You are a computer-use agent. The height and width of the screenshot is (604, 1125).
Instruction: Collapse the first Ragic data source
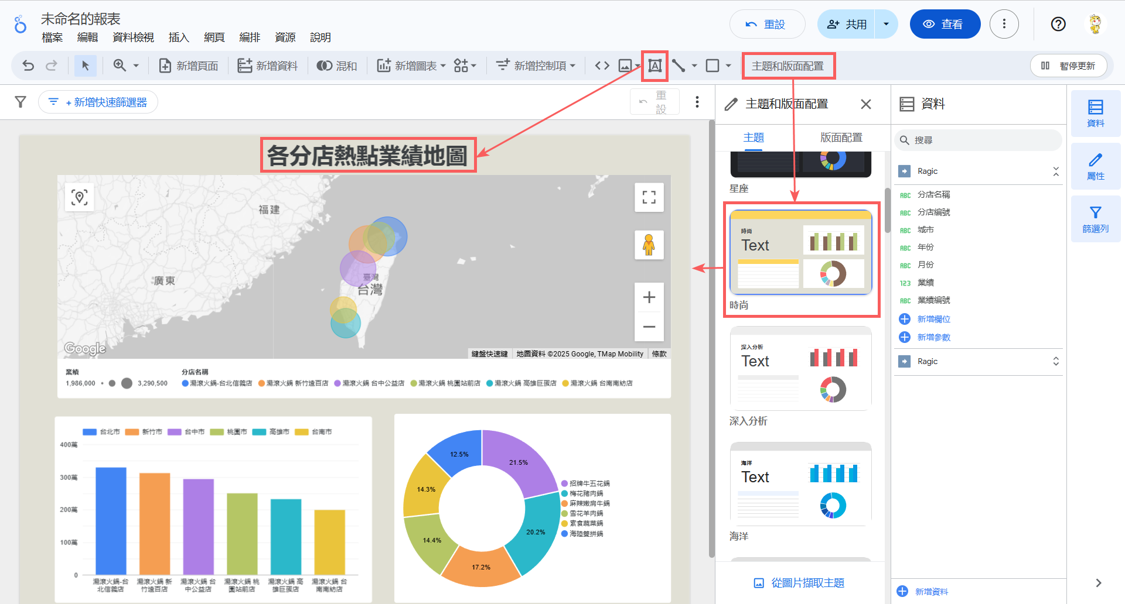[x=1056, y=171]
